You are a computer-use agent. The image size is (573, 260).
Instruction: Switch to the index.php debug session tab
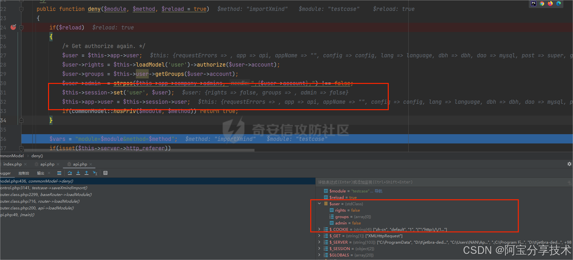[12, 164]
